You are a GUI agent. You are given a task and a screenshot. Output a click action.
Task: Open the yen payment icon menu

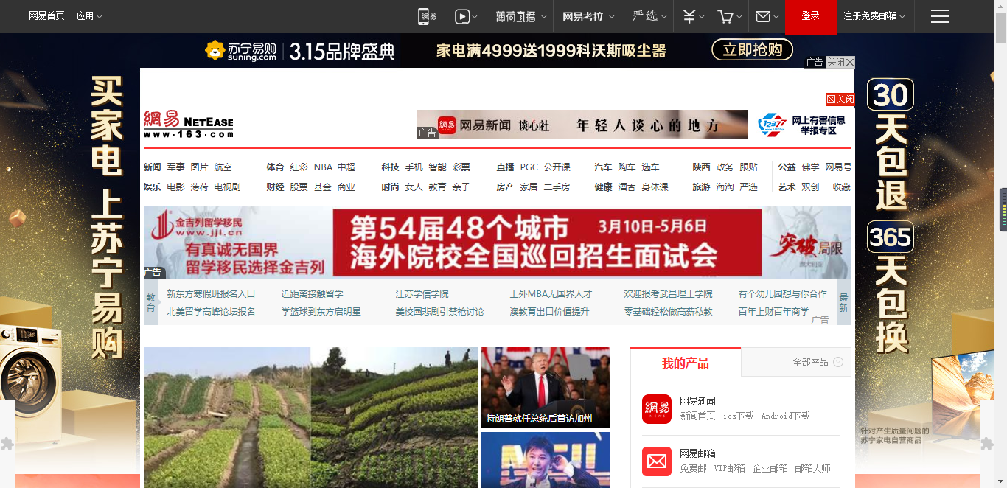(693, 16)
